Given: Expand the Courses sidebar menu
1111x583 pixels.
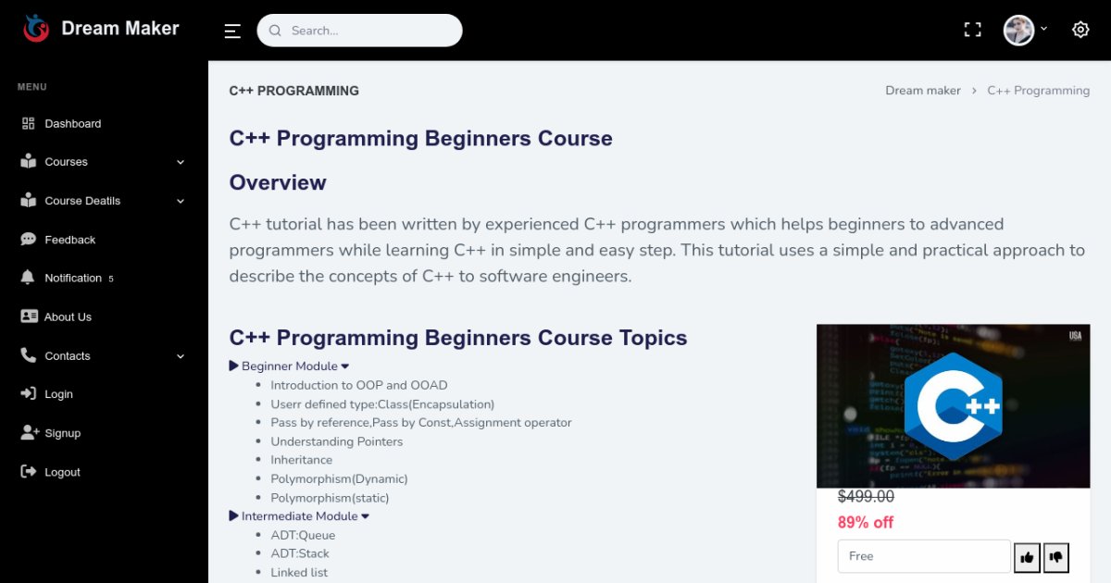Looking at the screenshot, I should click(102, 162).
